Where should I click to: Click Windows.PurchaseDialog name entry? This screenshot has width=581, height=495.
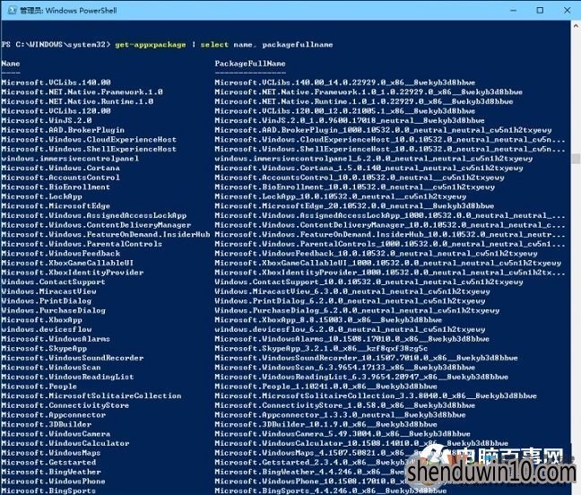point(54,310)
